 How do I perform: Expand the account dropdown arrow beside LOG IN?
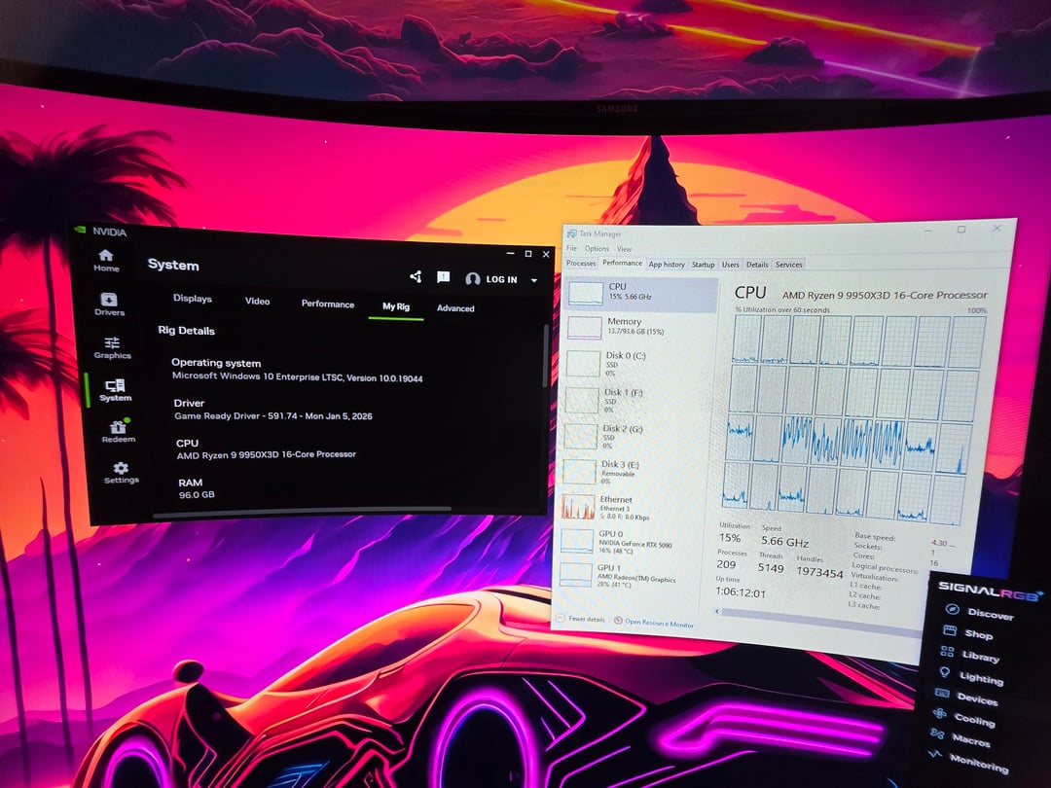533,280
